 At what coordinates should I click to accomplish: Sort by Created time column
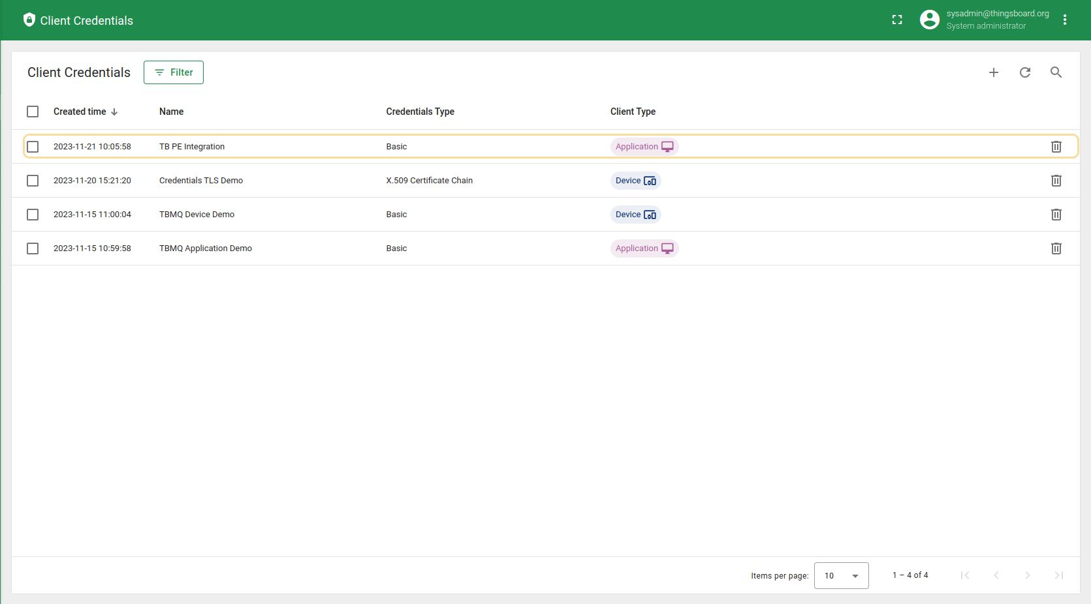[x=80, y=112]
